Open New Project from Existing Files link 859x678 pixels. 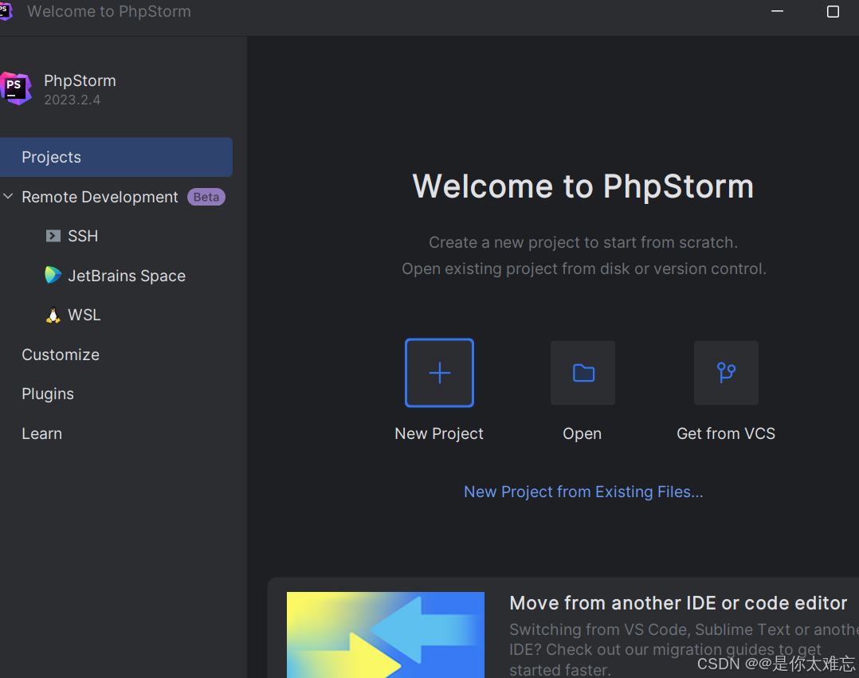pyautogui.click(x=583, y=492)
